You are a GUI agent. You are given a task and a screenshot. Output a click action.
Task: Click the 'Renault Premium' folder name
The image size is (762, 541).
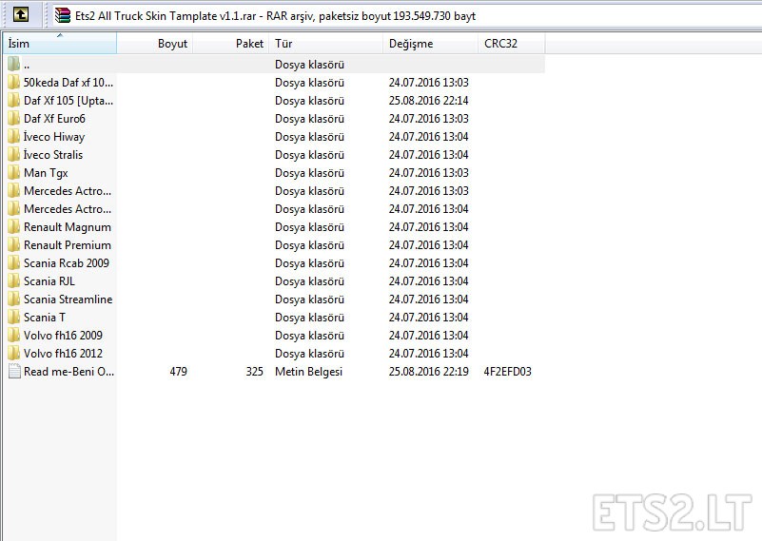pyautogui.click(x=68, y=244)
